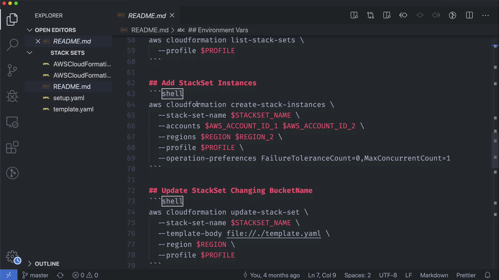Open Remote Explorer in activity bar

(x=12, y=122)
